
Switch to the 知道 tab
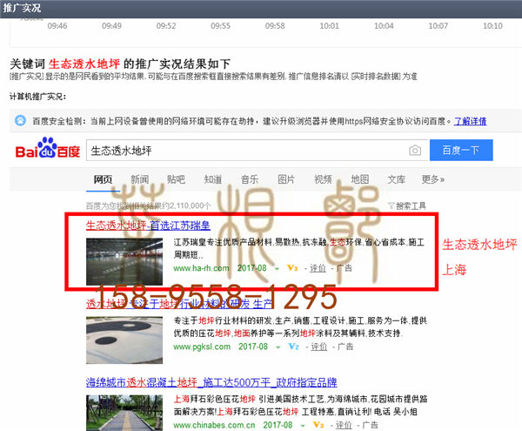213,179
